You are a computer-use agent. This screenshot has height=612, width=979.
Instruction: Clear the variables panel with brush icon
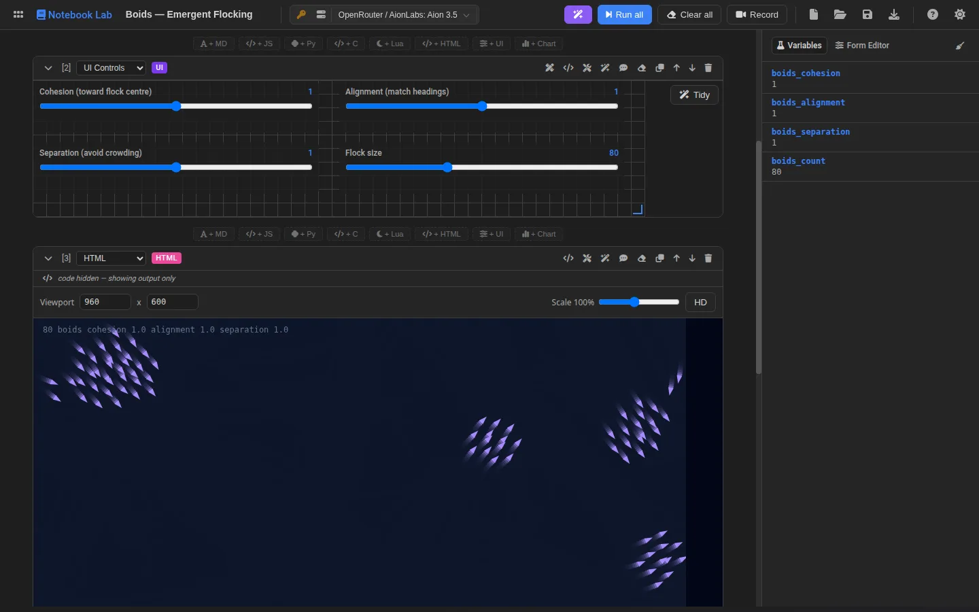pos(960,46)
